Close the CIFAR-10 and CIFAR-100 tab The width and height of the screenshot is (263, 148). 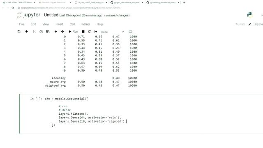pos(35,2)
